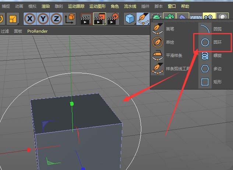Open the 流水线 menu

(130, 6)
